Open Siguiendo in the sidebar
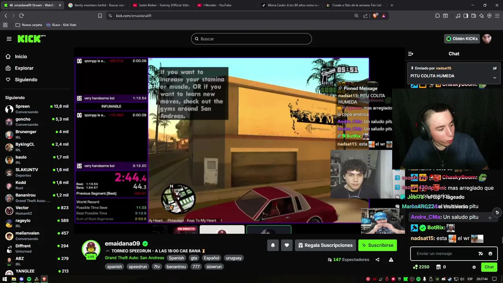The image size is (503, 283). coord(26,79)
